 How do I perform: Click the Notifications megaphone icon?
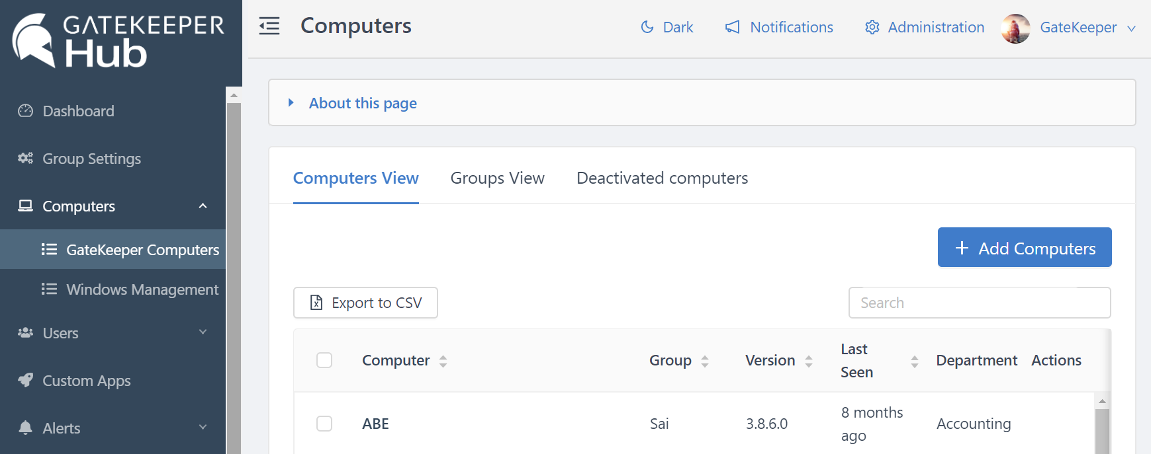(x=732, y=27)
